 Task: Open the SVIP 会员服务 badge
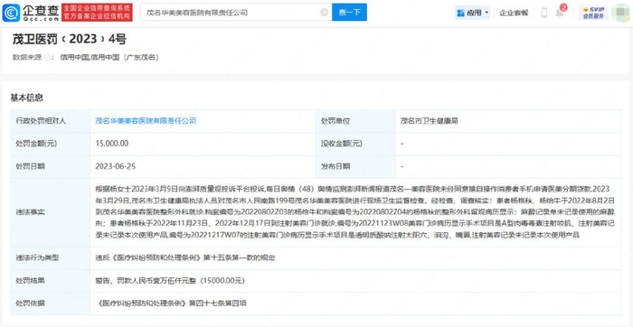tap(593, 13)
